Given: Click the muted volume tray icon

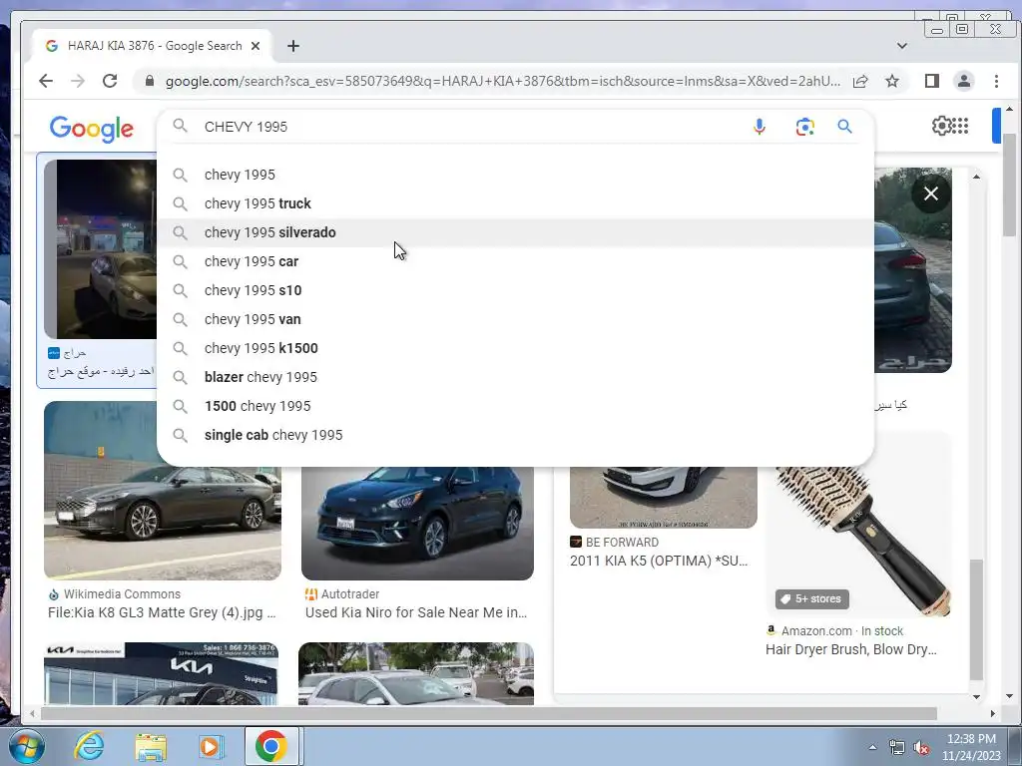Looking at the screenshot, I should tap(921, 748).
